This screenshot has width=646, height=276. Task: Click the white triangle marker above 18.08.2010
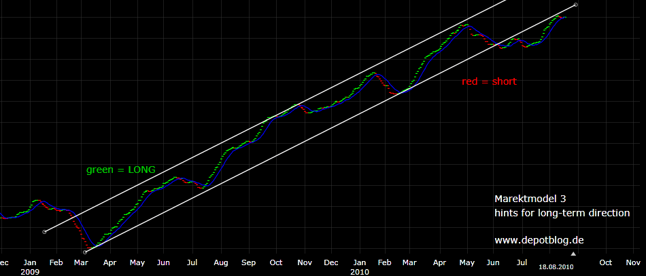[x=573, y=254]
